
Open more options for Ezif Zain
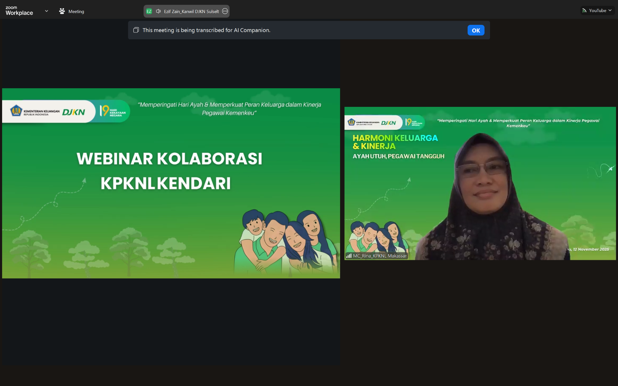pos(225,11)
